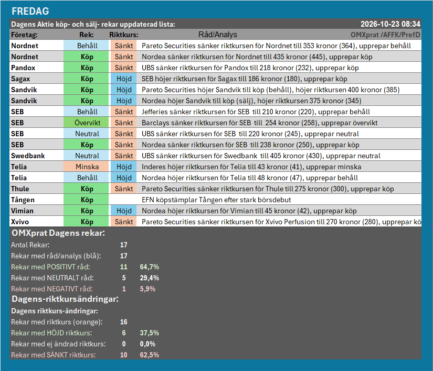
Task: Click "Neutral" in the Swedbank row
Action: tap(86, 156)
